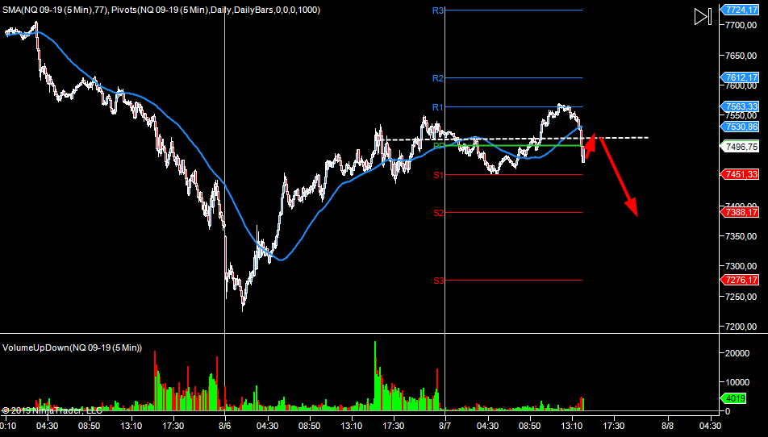The image size is (768, 437).
Task: Click the red 7276,17 S3 price marker
Action: point(740,280)
